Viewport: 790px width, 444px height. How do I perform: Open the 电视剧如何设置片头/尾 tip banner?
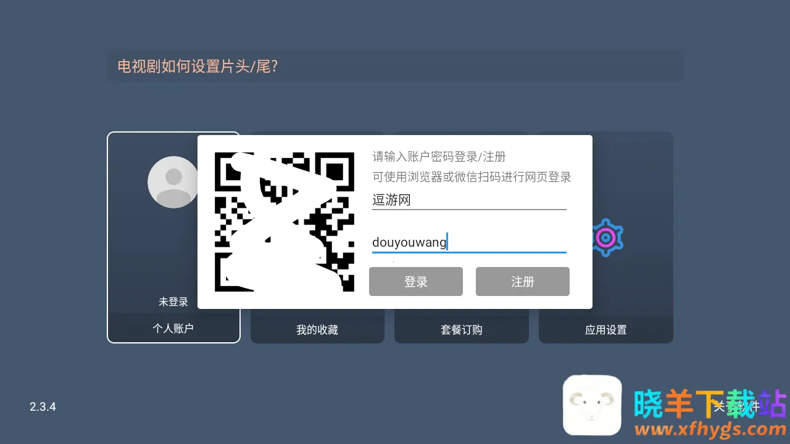(x=395, y=66)
